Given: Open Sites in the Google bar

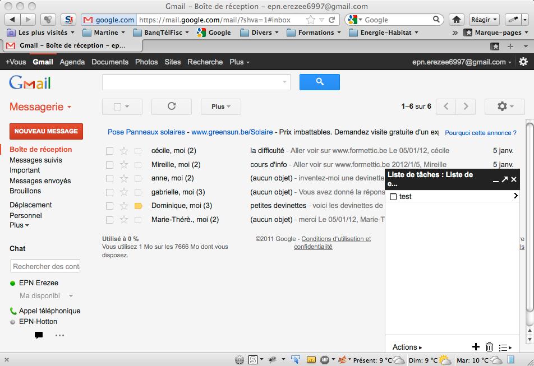Looking at the screenshot, I should pyautogui.click(x=173, y=62).
